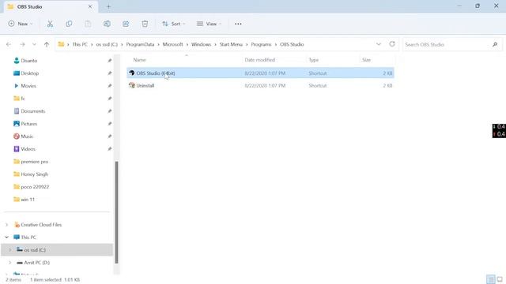Image resolution: width=506 pixels, height=284 pixels.
Task: Switch to Details view in status bar
Action: pyautogui.click(x=490, y=279)
